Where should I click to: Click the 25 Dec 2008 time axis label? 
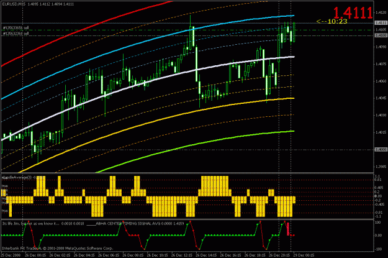(x=11, y=255)
